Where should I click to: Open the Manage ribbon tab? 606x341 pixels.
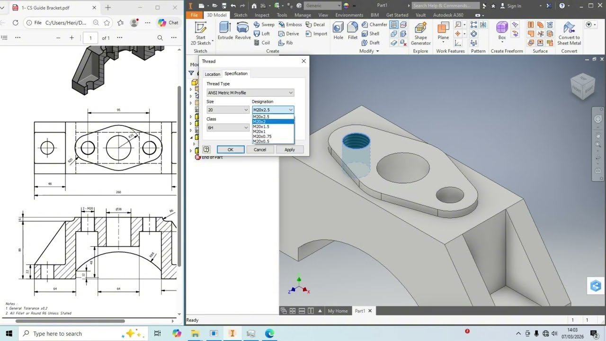tap(303, 15)
